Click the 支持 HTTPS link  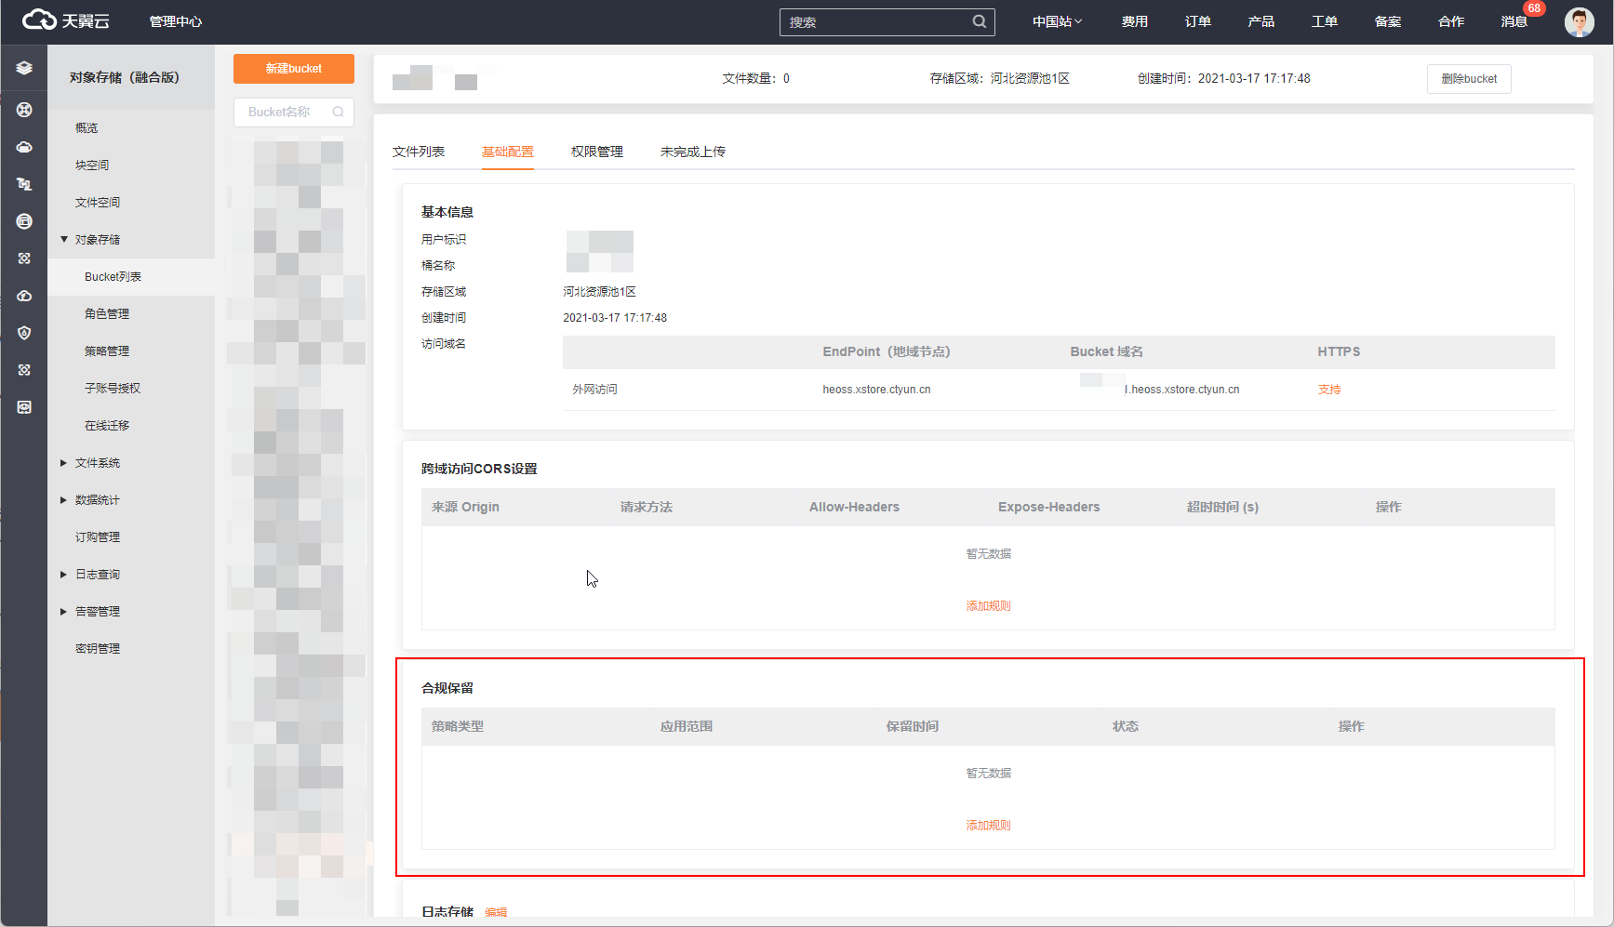click(1329, 390)
